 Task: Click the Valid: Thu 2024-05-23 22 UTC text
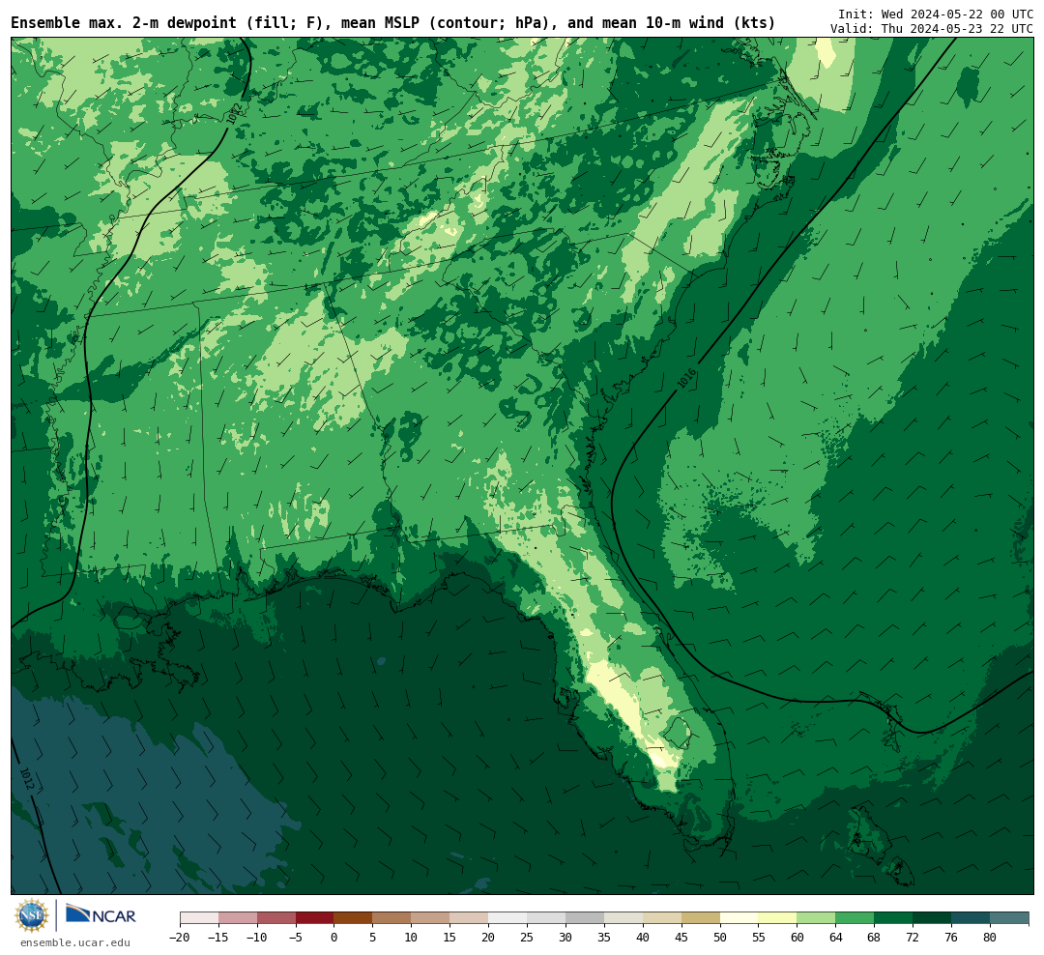point(932,29)
